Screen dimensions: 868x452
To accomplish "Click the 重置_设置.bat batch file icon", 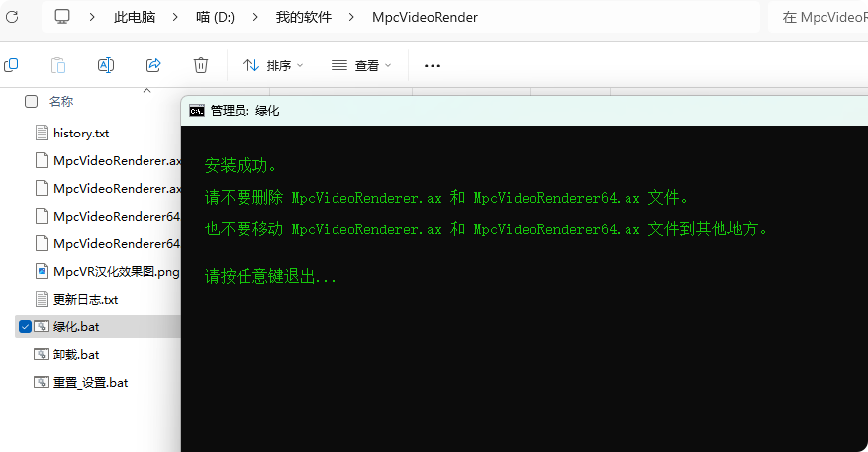I will coord(42,382).
